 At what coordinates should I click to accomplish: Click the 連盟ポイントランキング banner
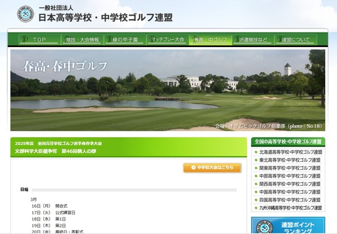coord(288,226)
